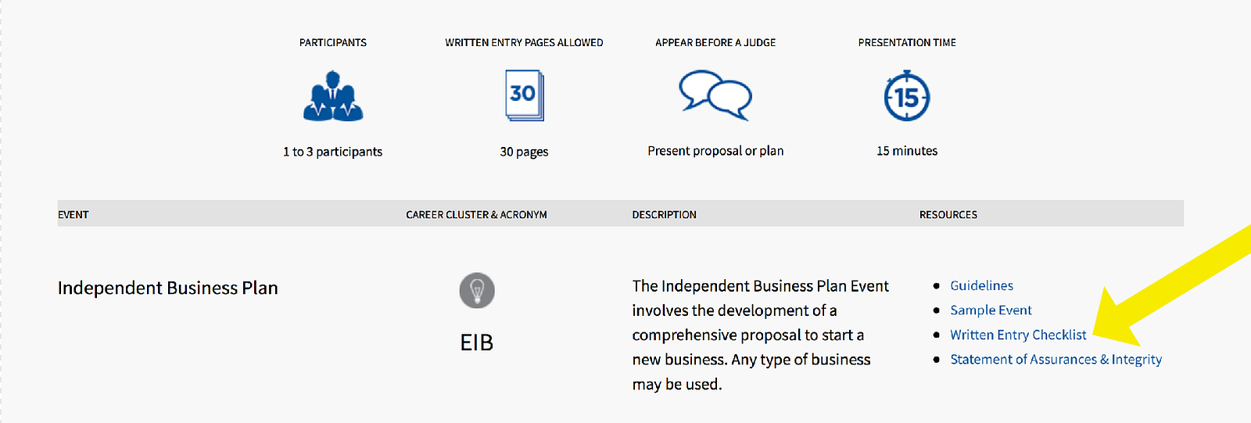Click the "Present proposal or plan" caption
Screen dimensions: 1251x423
(715, 151)
